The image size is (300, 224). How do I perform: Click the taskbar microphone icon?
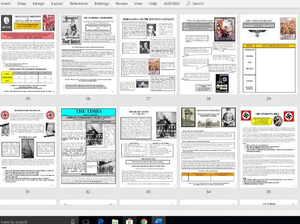pyautogui.click(x=73, y=221)
